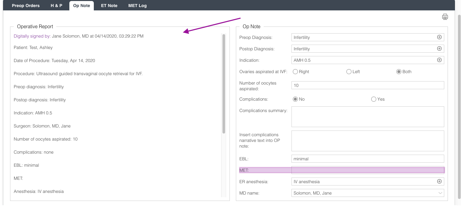Open the Preop Orders tab
Viewport: 461px width, 210px height.
26,5
